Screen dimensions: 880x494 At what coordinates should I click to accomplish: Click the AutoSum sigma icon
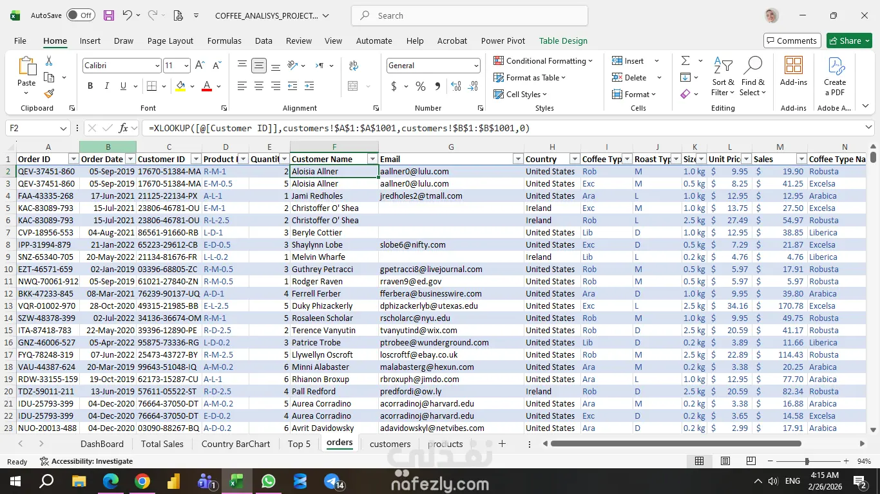pyautogui.click(x=685, y=60)
